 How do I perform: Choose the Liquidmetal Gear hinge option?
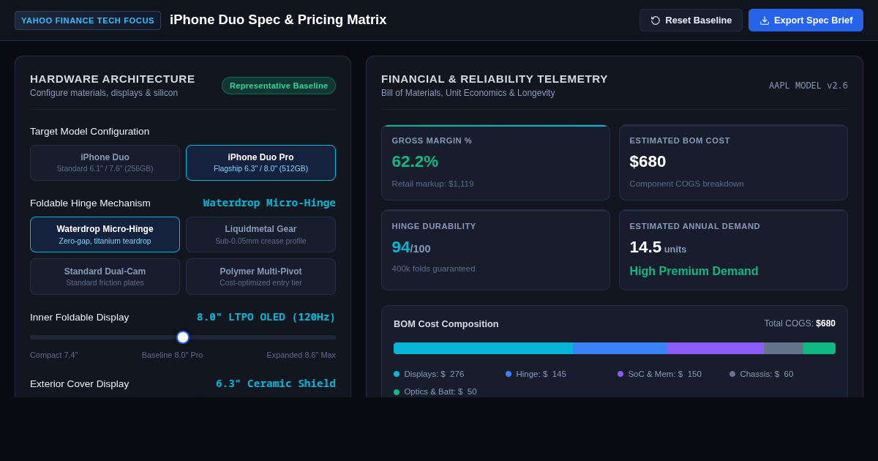pos(260,234)
